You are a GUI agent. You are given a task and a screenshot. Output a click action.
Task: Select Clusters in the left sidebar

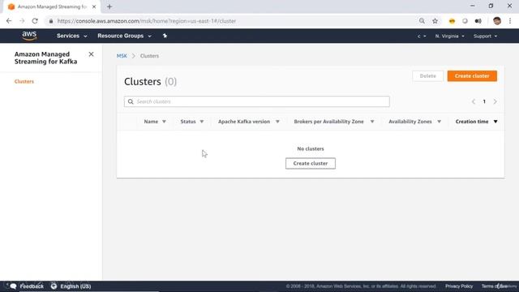click(x=24, y=81)
